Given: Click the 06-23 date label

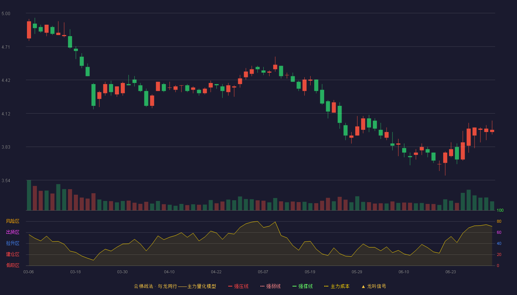Looking at the screenshot, I should [451, 272].
